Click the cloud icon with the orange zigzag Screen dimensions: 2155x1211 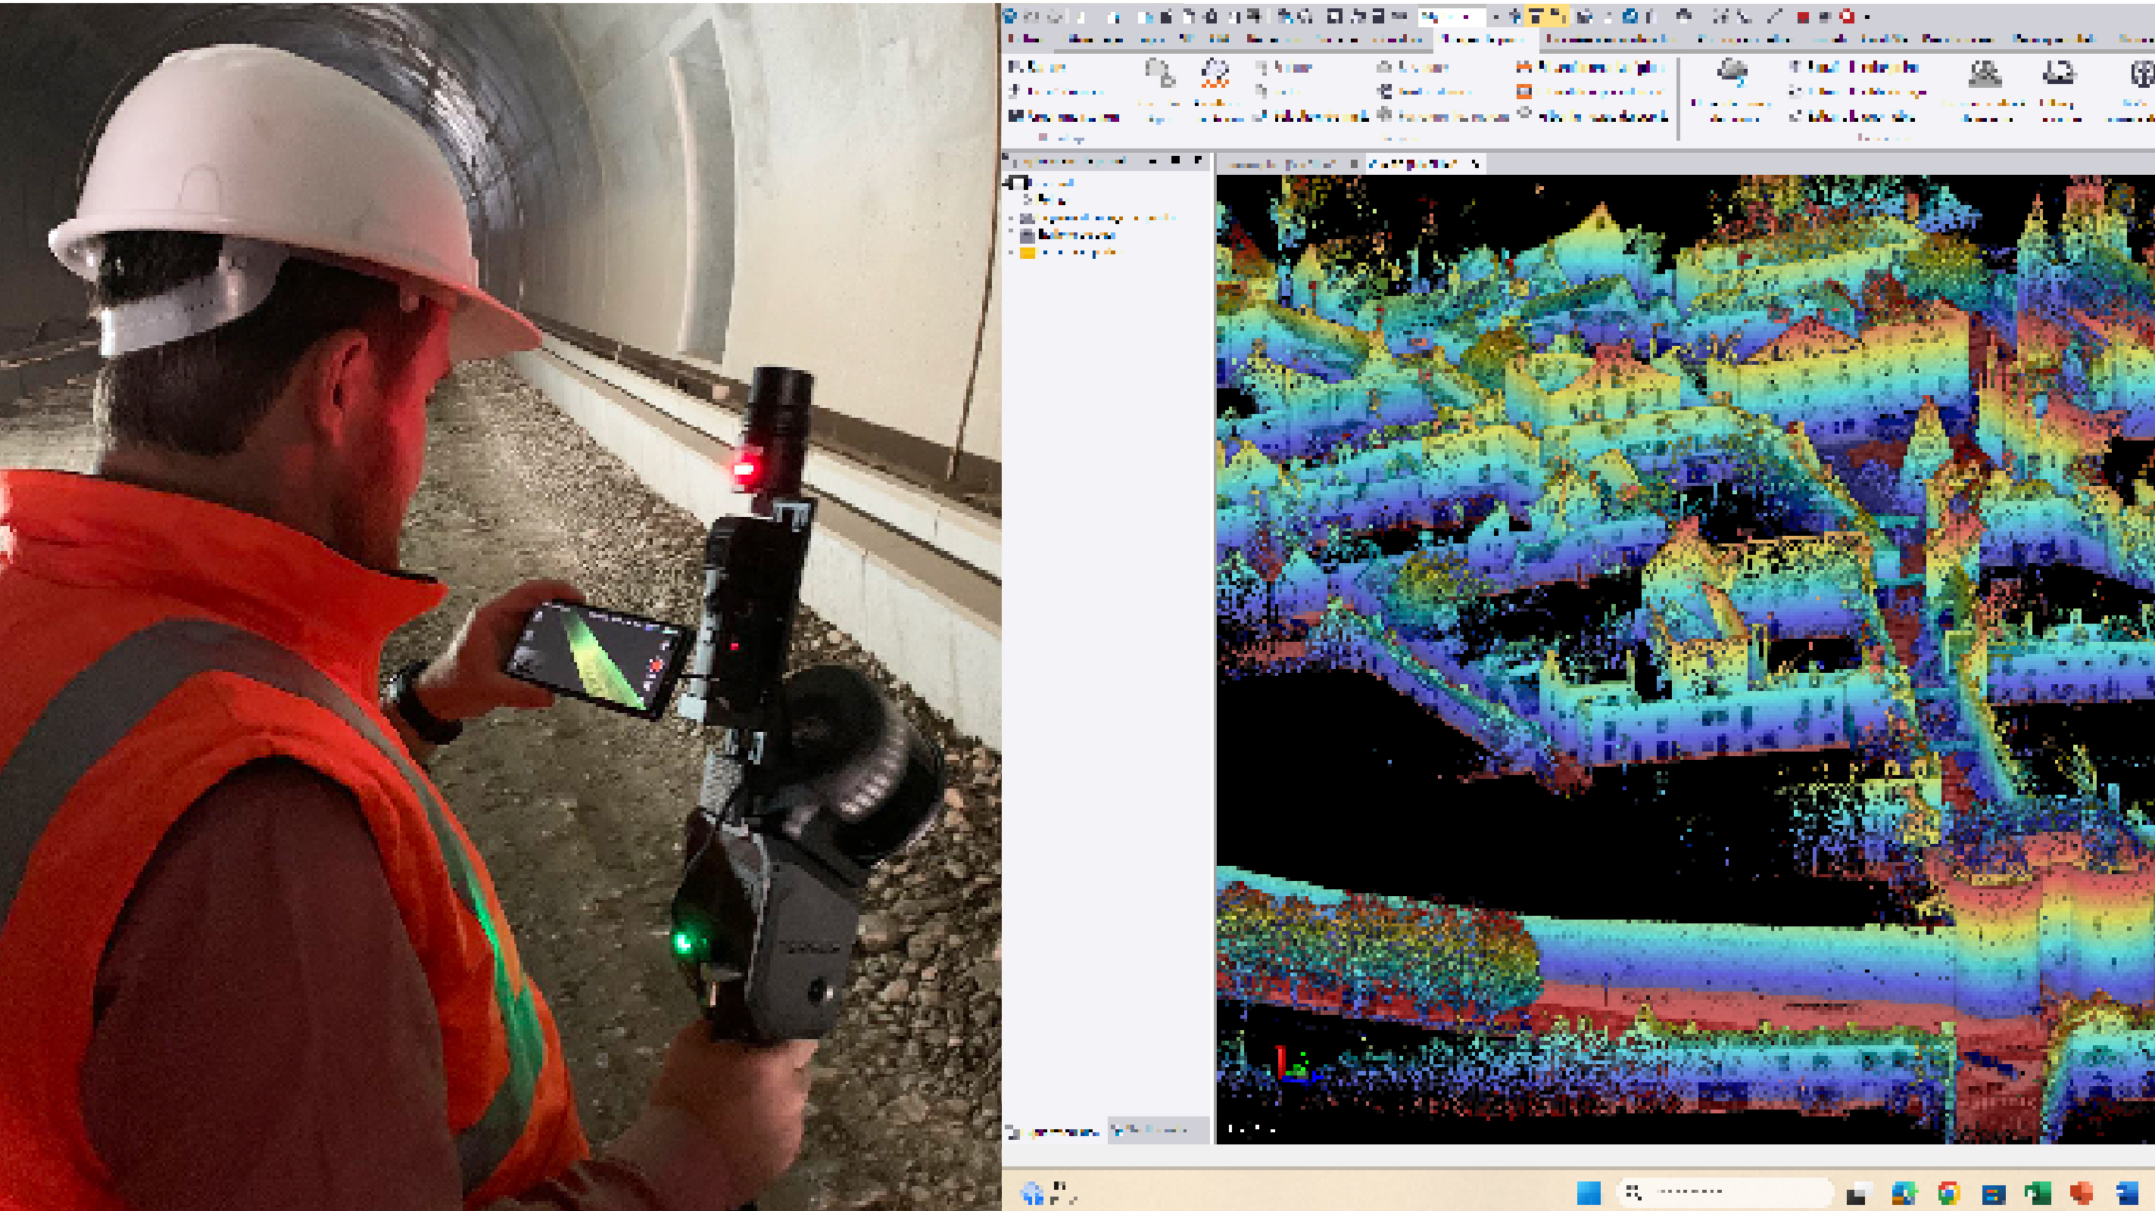click(1214, 74)
